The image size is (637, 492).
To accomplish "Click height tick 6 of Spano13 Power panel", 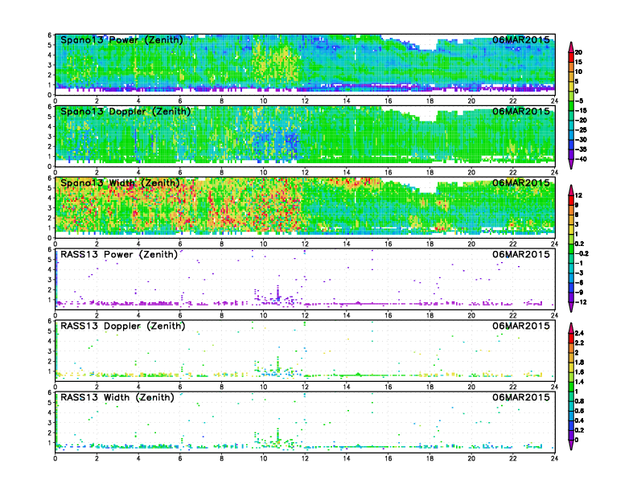I will [50, 35].
